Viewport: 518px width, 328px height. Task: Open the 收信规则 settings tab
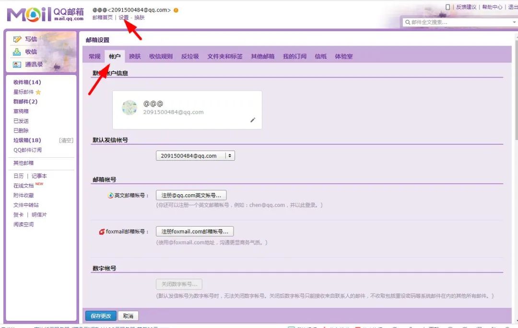(161, 57)
